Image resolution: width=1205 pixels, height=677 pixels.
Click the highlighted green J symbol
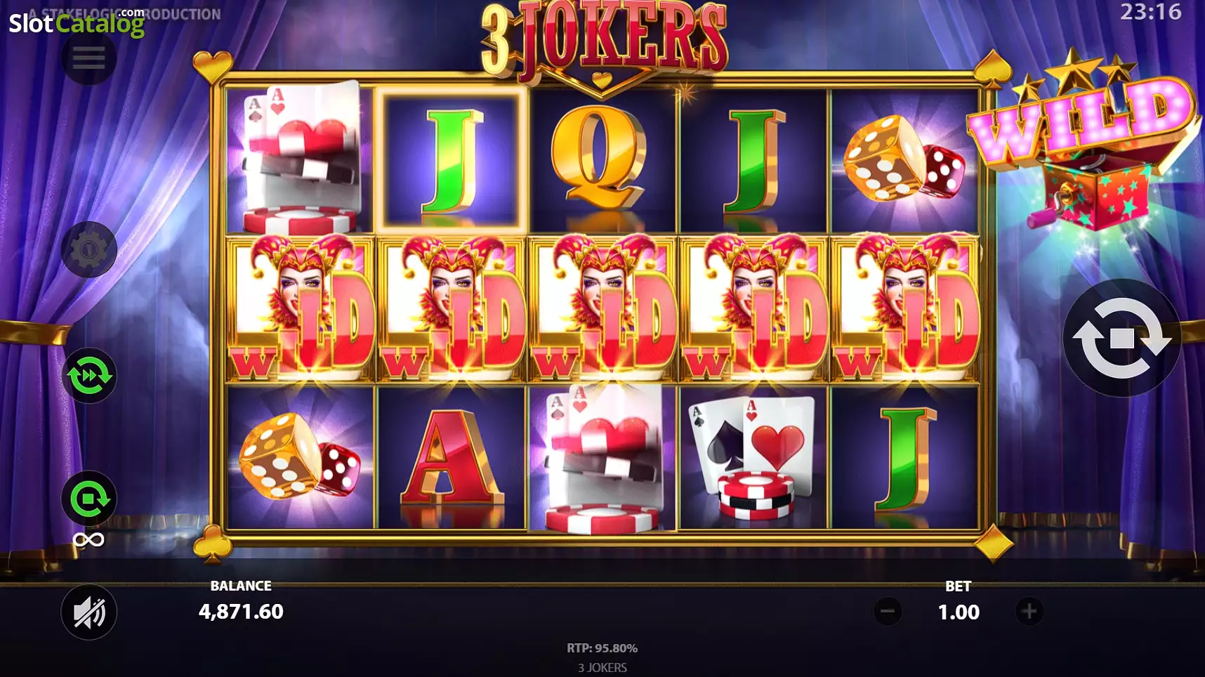pos(452,160)
